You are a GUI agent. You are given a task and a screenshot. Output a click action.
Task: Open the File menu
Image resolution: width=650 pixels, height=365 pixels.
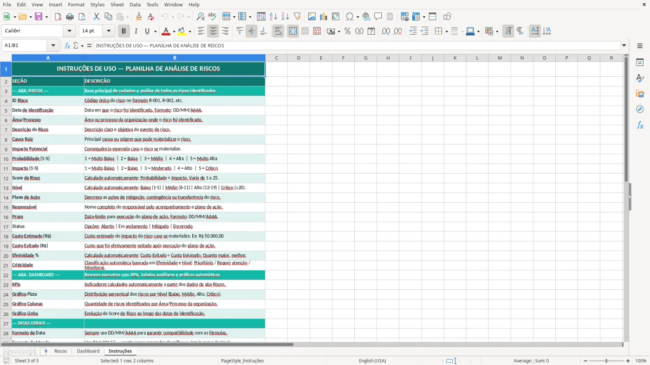coord(7,4)
